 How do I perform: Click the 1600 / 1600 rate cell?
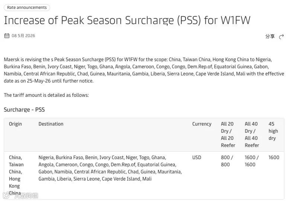pyautogui.click(x=252, y=161)
